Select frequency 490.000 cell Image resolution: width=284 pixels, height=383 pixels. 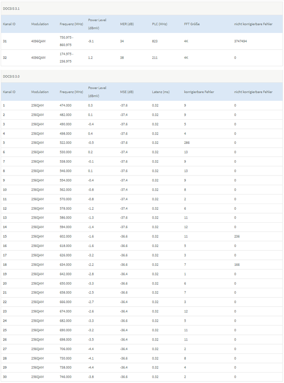point(66,124)
